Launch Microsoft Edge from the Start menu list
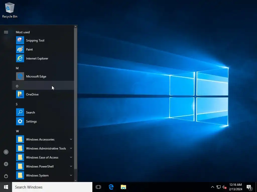Viewport: 257px width, 192px height. coord(43,76)
